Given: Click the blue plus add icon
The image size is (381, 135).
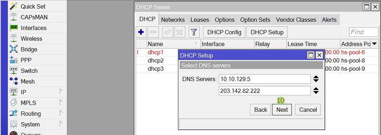Looking at the screenshot, I should (141, 32).
